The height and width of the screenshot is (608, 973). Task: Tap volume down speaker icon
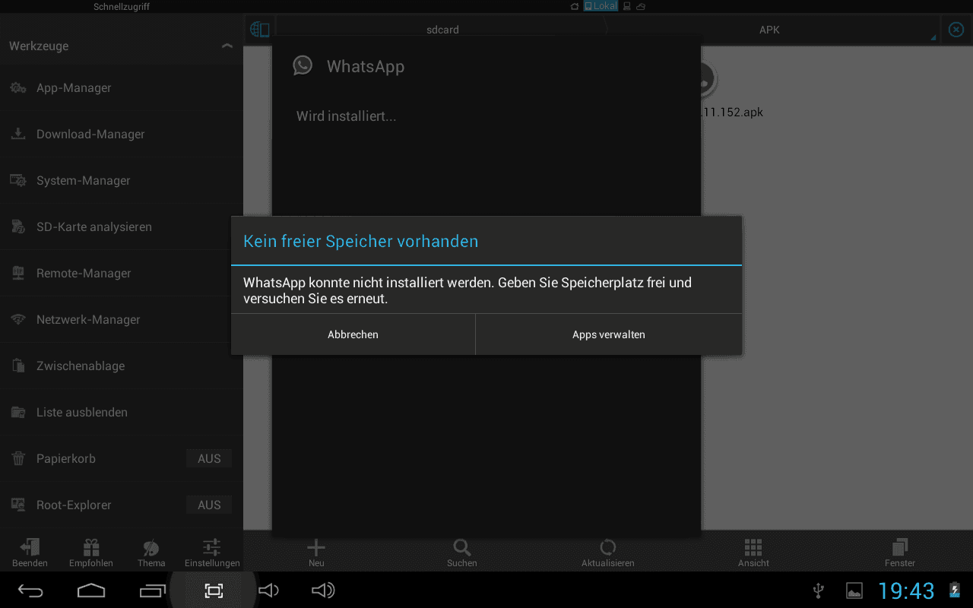pyautogui.click(x=268, y=591)
